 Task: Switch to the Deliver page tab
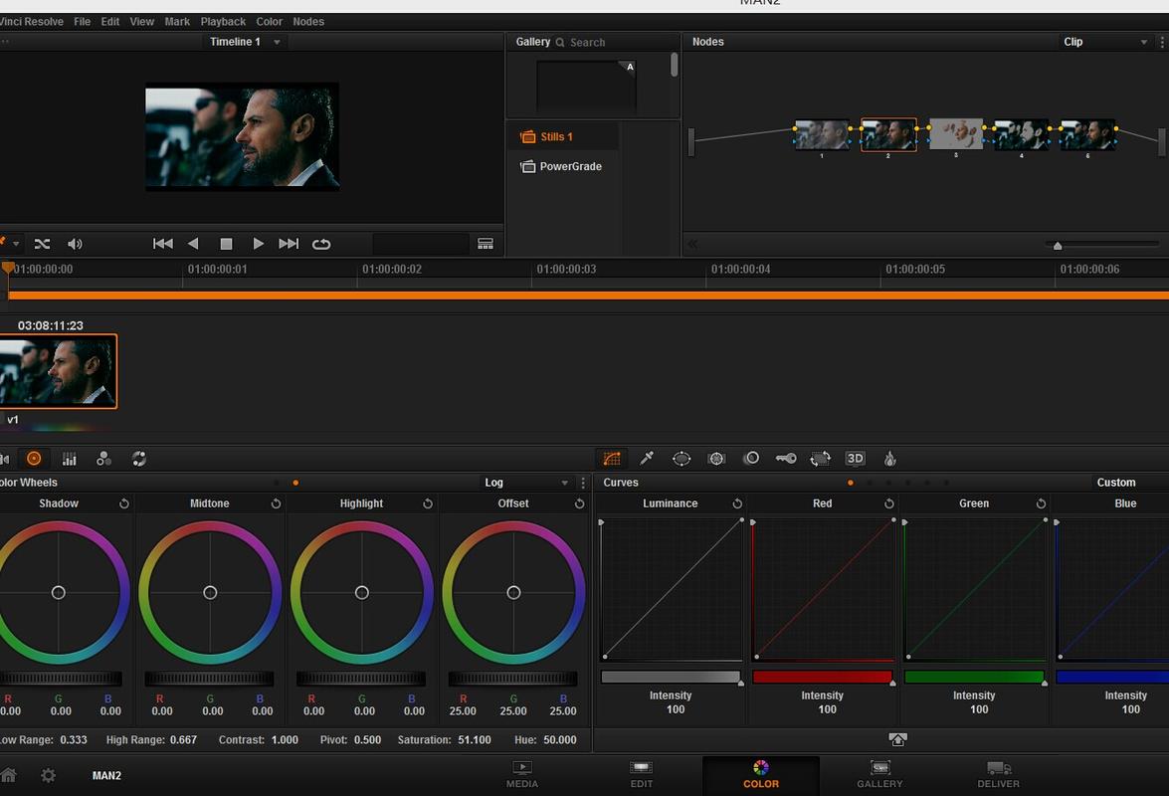click(998, 775)
